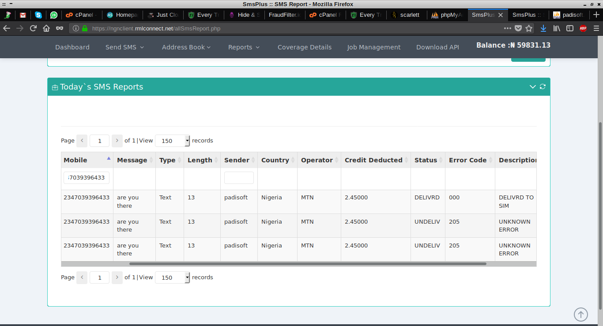Open the Firefox home page
Screen dimensions: 603x326
coord(46,28)
